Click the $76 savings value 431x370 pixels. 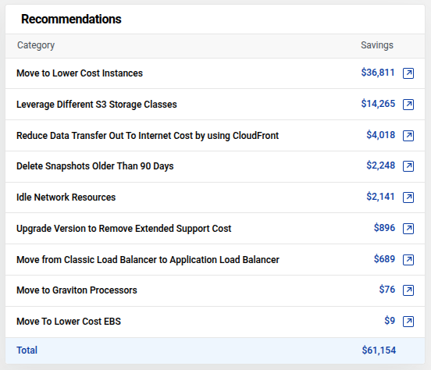point(387,290)
